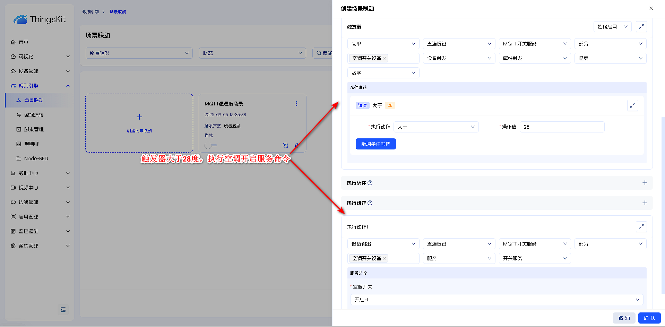Click the sidebar collapse icon at bottom
Screen dimensions: 665x327
coord(63,310)
